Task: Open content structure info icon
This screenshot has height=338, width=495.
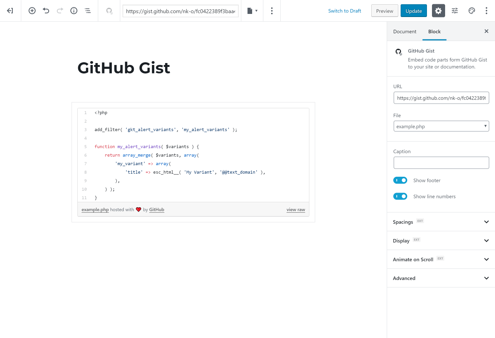Action: click(74, 11)
